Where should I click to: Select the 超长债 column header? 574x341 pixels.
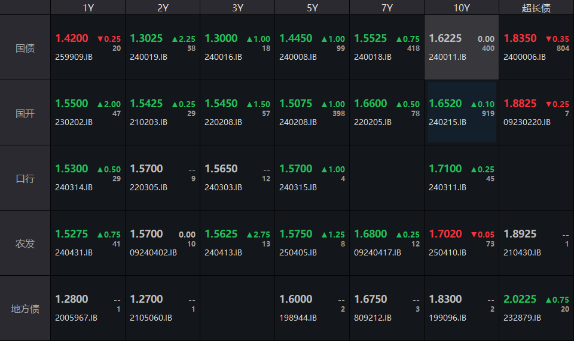pyautogui.click(x=536, y=8)
